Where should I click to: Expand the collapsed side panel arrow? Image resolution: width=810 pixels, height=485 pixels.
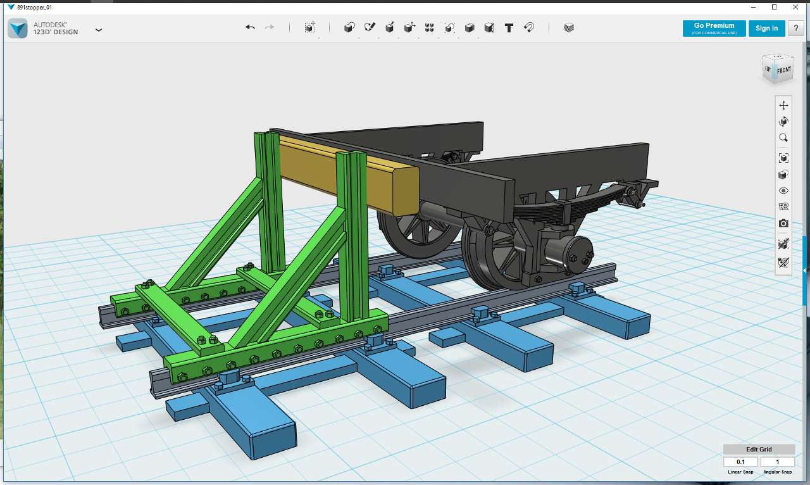coord(805,272)
